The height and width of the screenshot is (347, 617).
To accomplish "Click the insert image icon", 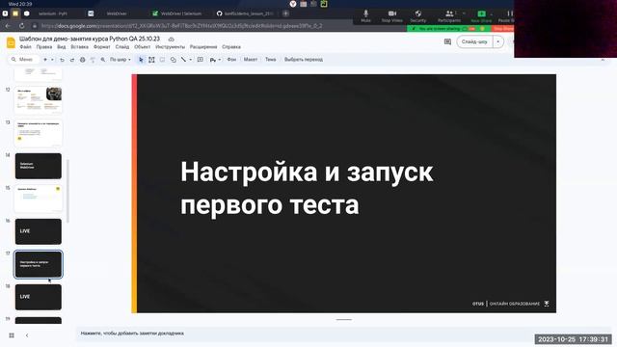I will [x=162, y=60].
